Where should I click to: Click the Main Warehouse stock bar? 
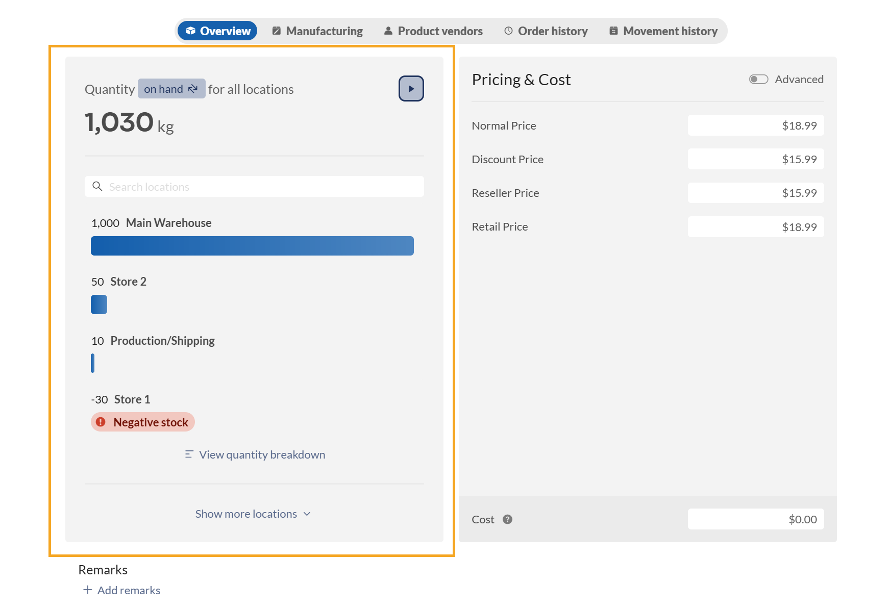coord(252,246)
